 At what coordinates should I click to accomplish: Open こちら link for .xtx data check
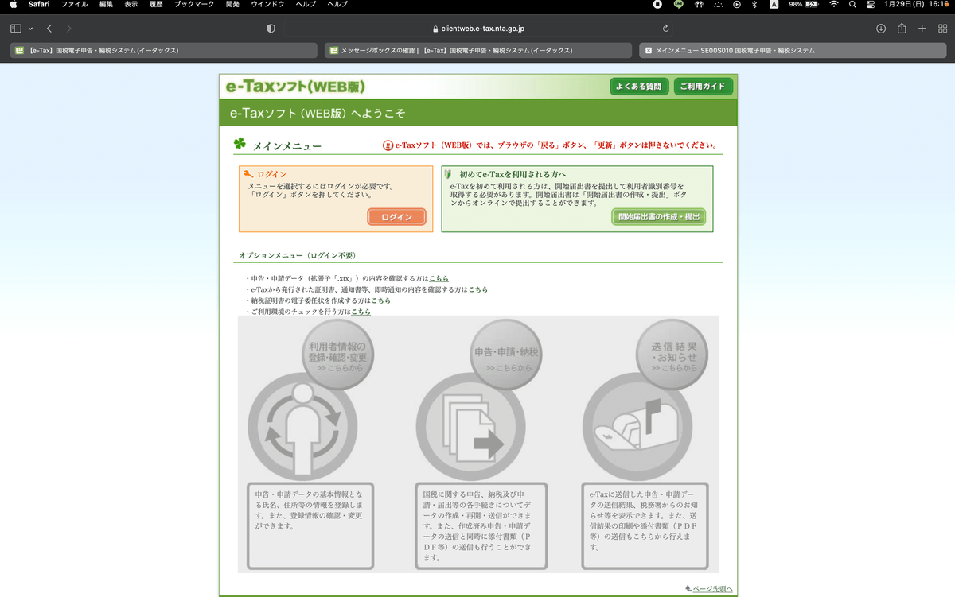pyautogui.click(x=439, y=279)
